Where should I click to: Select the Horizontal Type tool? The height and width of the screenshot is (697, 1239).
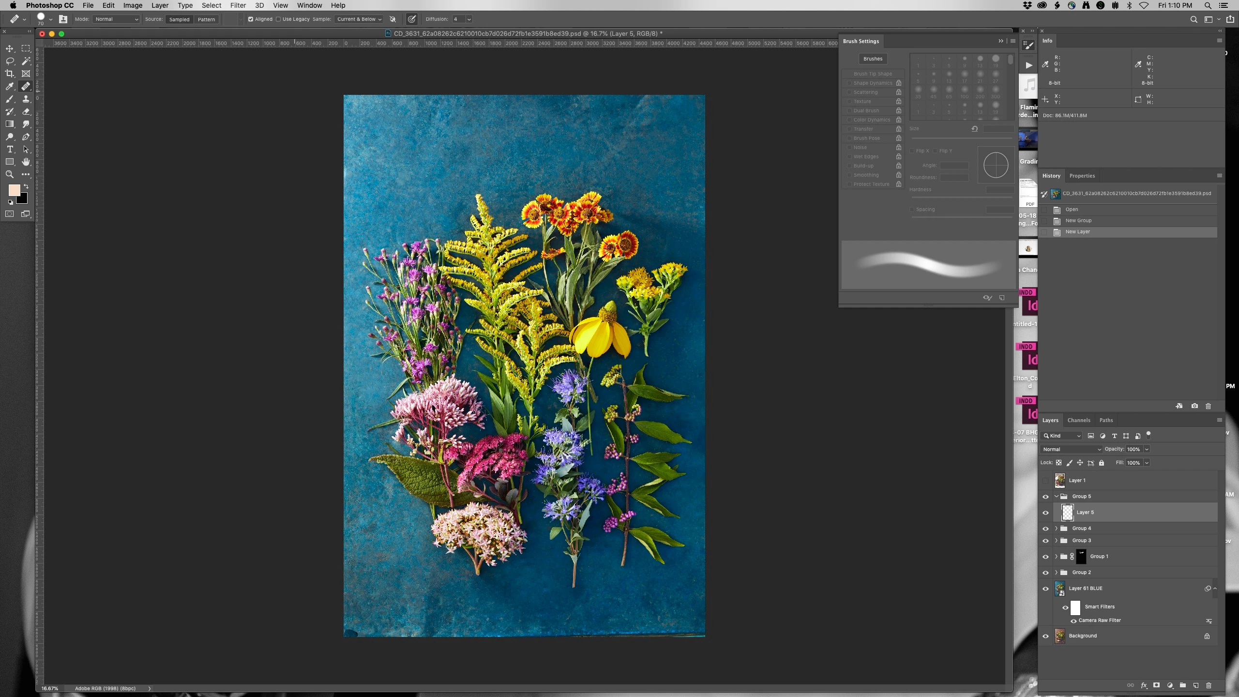click(x=10, y=149)
